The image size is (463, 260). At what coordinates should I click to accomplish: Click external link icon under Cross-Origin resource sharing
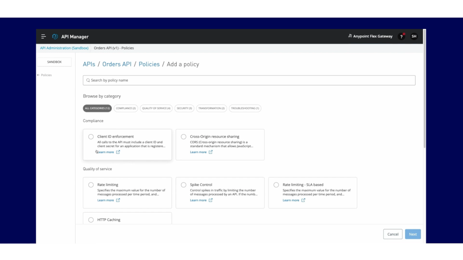211,152
